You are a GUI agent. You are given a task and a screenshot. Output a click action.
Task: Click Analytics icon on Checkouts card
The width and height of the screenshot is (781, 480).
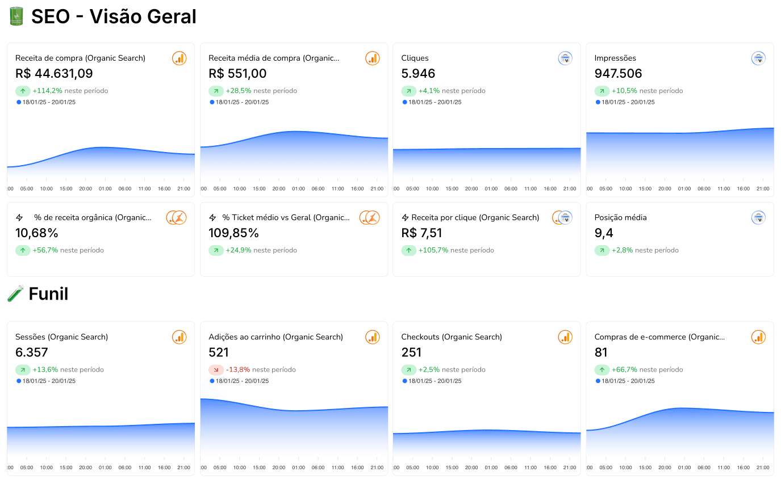tap(565, 337)
